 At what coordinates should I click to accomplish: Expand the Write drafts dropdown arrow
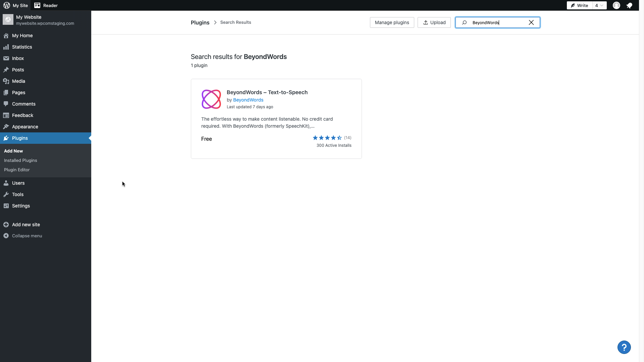[x=602, y=5]
